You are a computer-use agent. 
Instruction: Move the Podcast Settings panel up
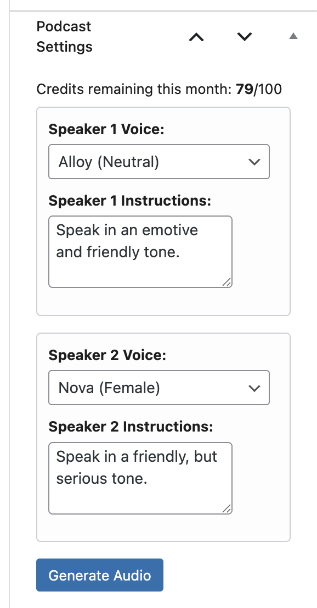(196, 37)
